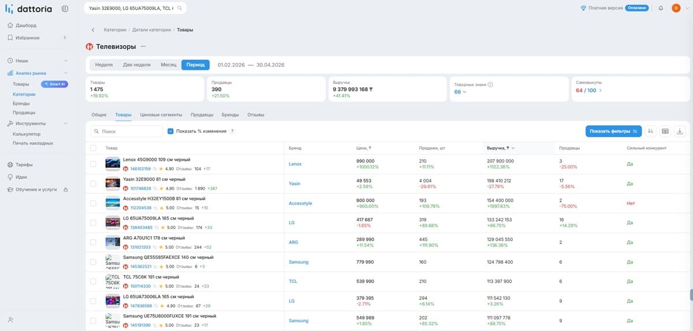
Task: Open the Детали категории breadcrumb link
Action: point(152,29)
